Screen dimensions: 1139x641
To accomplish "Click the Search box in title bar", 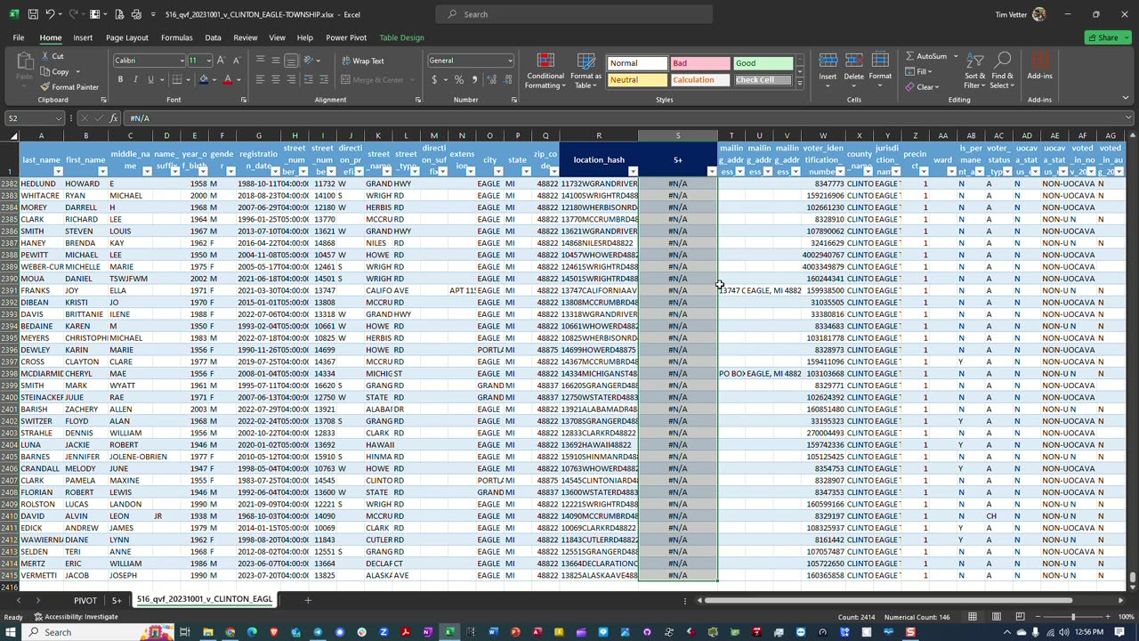I will (574, 14).
